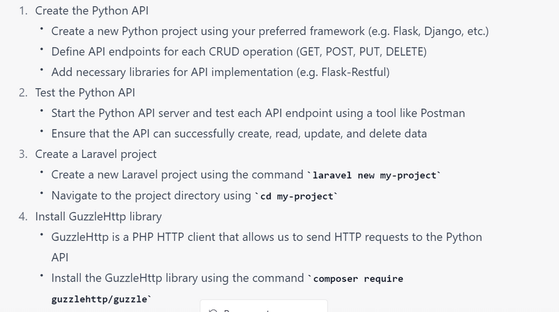Viewport: 559px width, 312px height.
Task: Click the line about defining CRUD API endpoints
Action: [x=239, y=51]
